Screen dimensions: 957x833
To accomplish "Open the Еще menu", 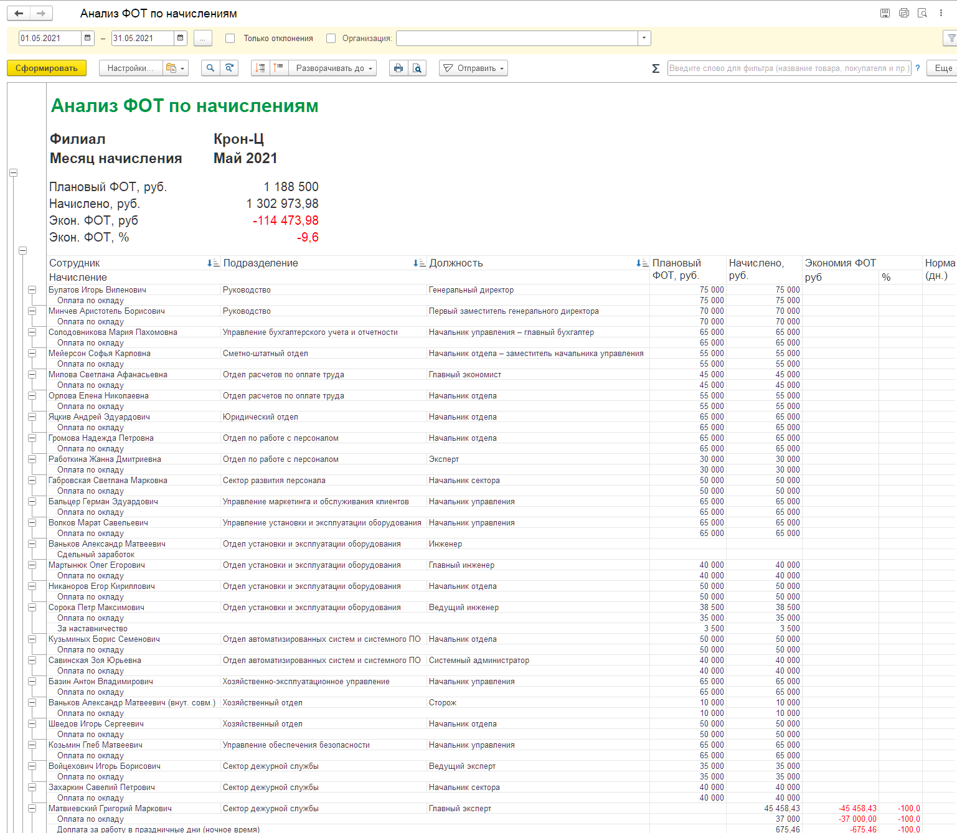I will click(x=942, y=68).
